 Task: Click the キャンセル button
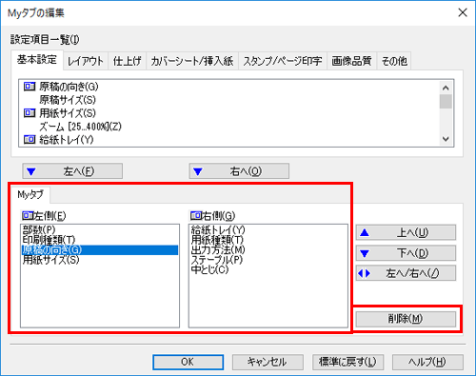268,362
